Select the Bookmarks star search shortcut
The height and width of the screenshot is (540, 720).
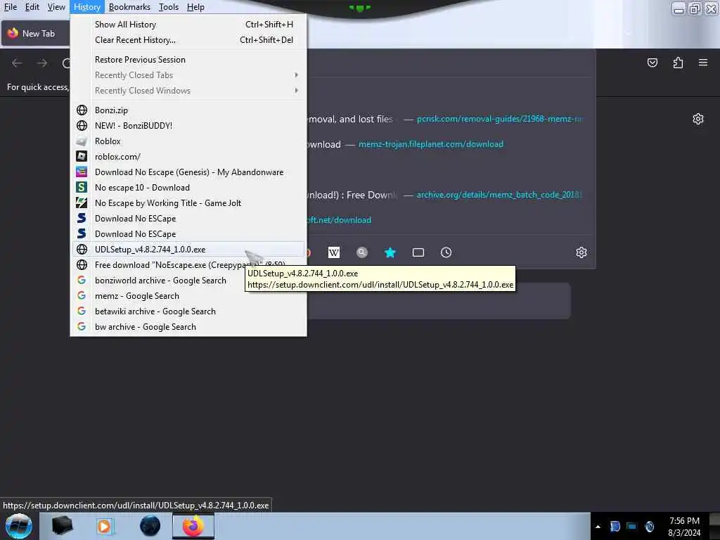[390, 252]
